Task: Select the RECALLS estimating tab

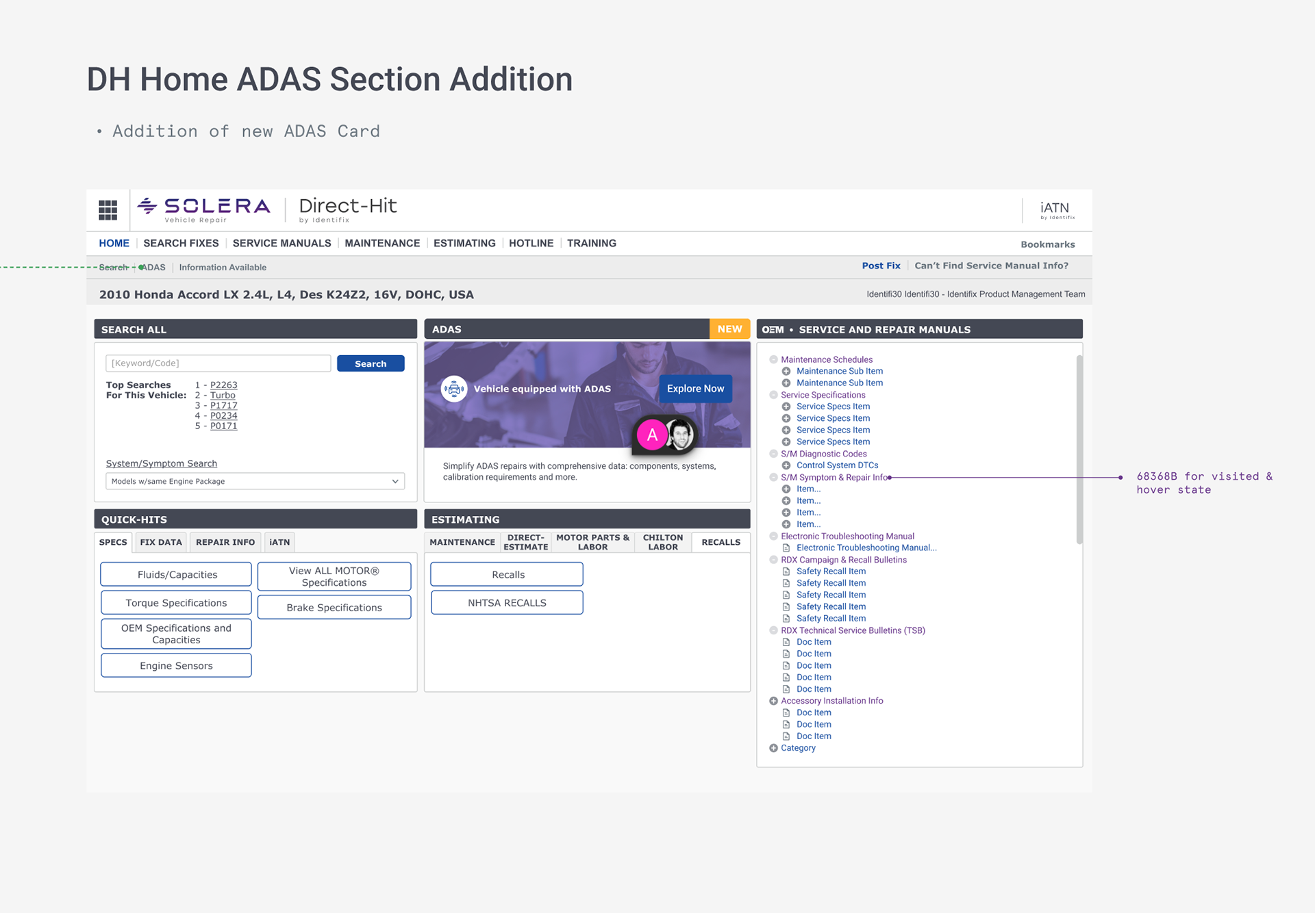Action: [721, 542]
